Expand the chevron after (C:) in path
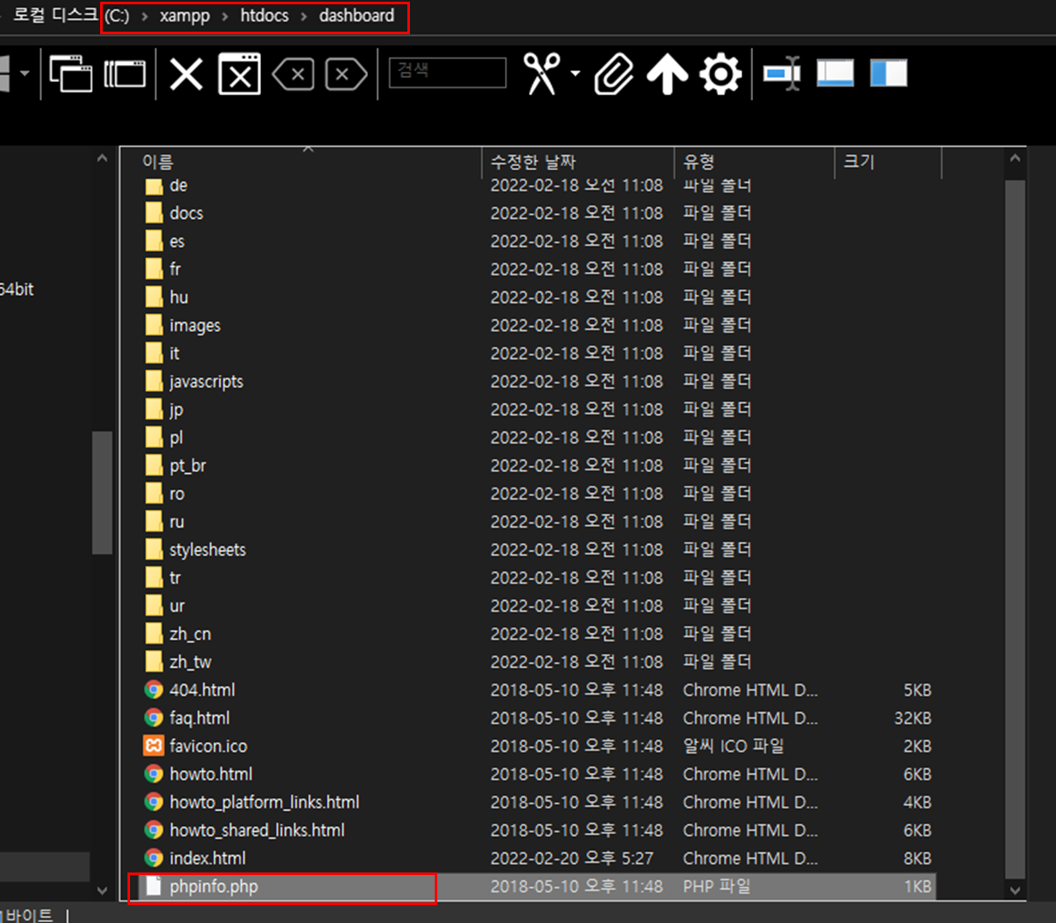Viewport: 1056px width, 923px height. click(145, 16)
